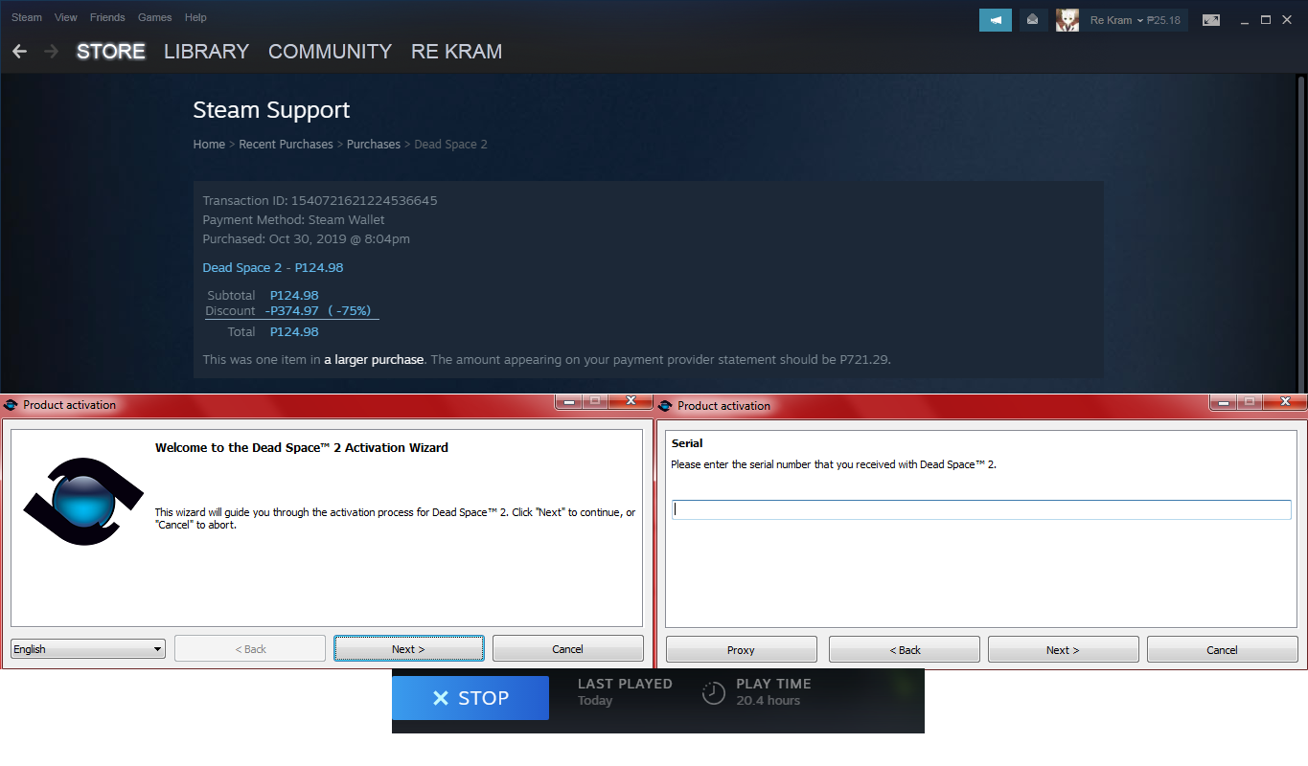Click the Total P124.98 value
This screenshot has width=1308, height=766.
point(294,332)
